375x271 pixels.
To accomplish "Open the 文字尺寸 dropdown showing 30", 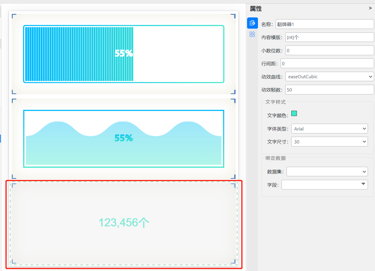I will click(x=330, y=142).
